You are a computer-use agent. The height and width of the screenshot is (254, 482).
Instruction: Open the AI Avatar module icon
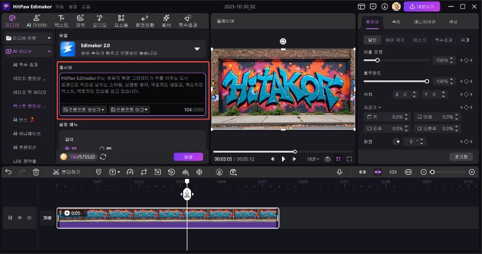(37, 18)
